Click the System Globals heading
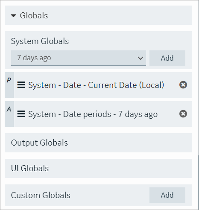Image resolution: width=199 pixels, height=210 pixels. point(40,41)
